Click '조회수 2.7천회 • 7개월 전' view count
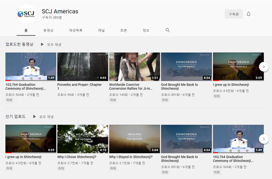The width and height of the screenshot is (272, 179). coord(75,163)
